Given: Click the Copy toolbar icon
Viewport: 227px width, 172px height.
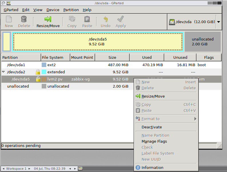Looking at the screenshot, I should (x=72, y=19).
